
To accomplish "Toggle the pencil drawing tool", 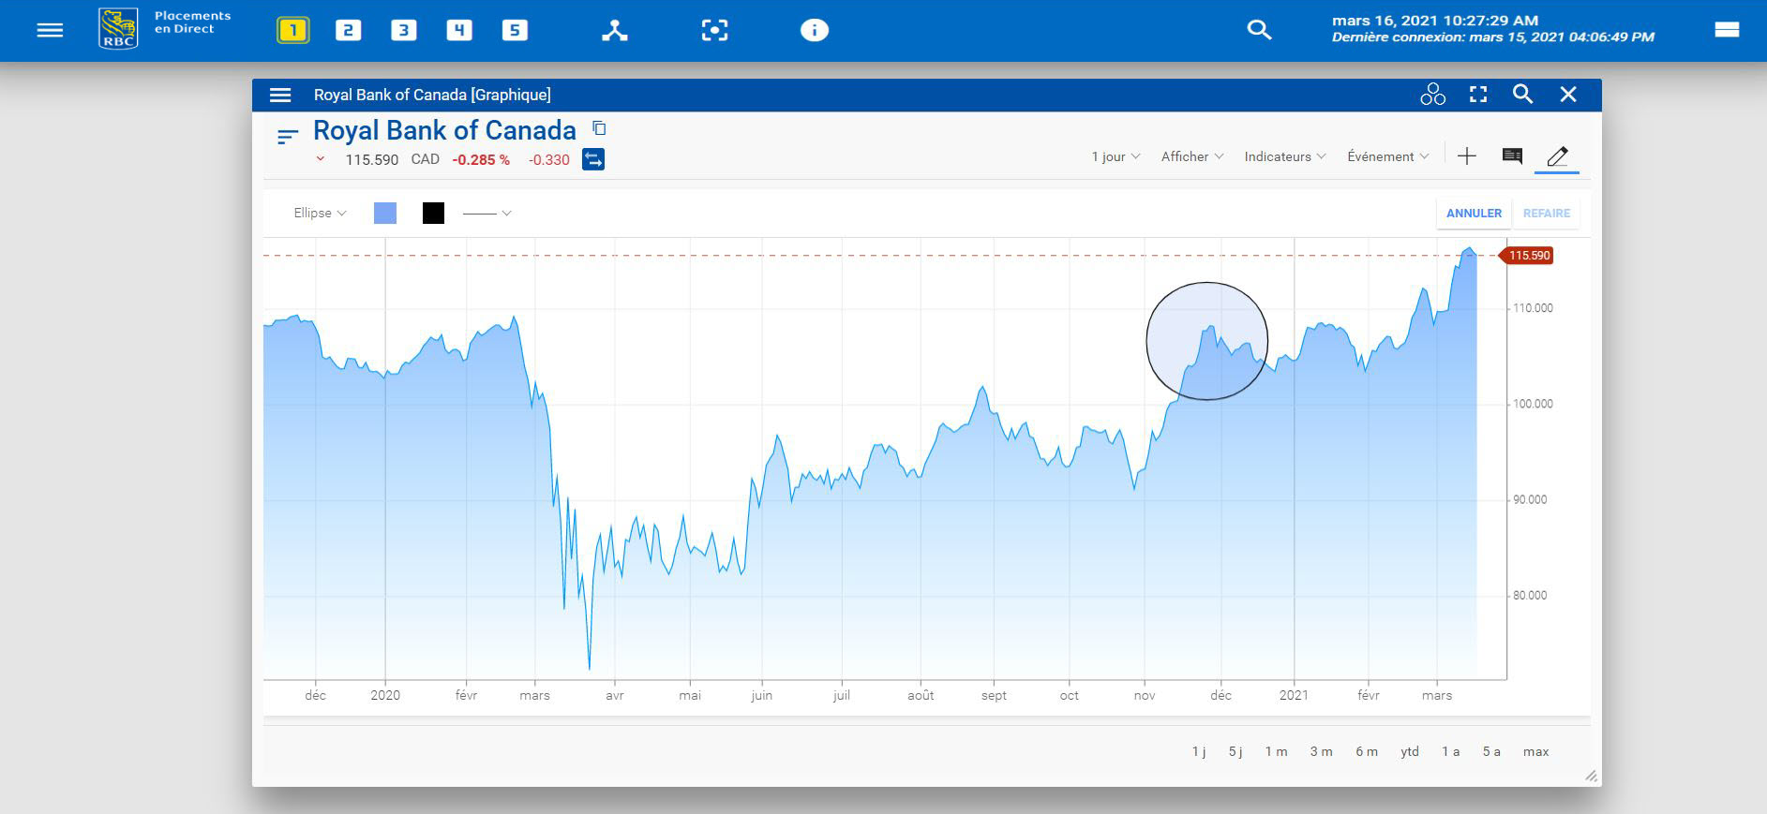I will click(x=1557, y=156).
